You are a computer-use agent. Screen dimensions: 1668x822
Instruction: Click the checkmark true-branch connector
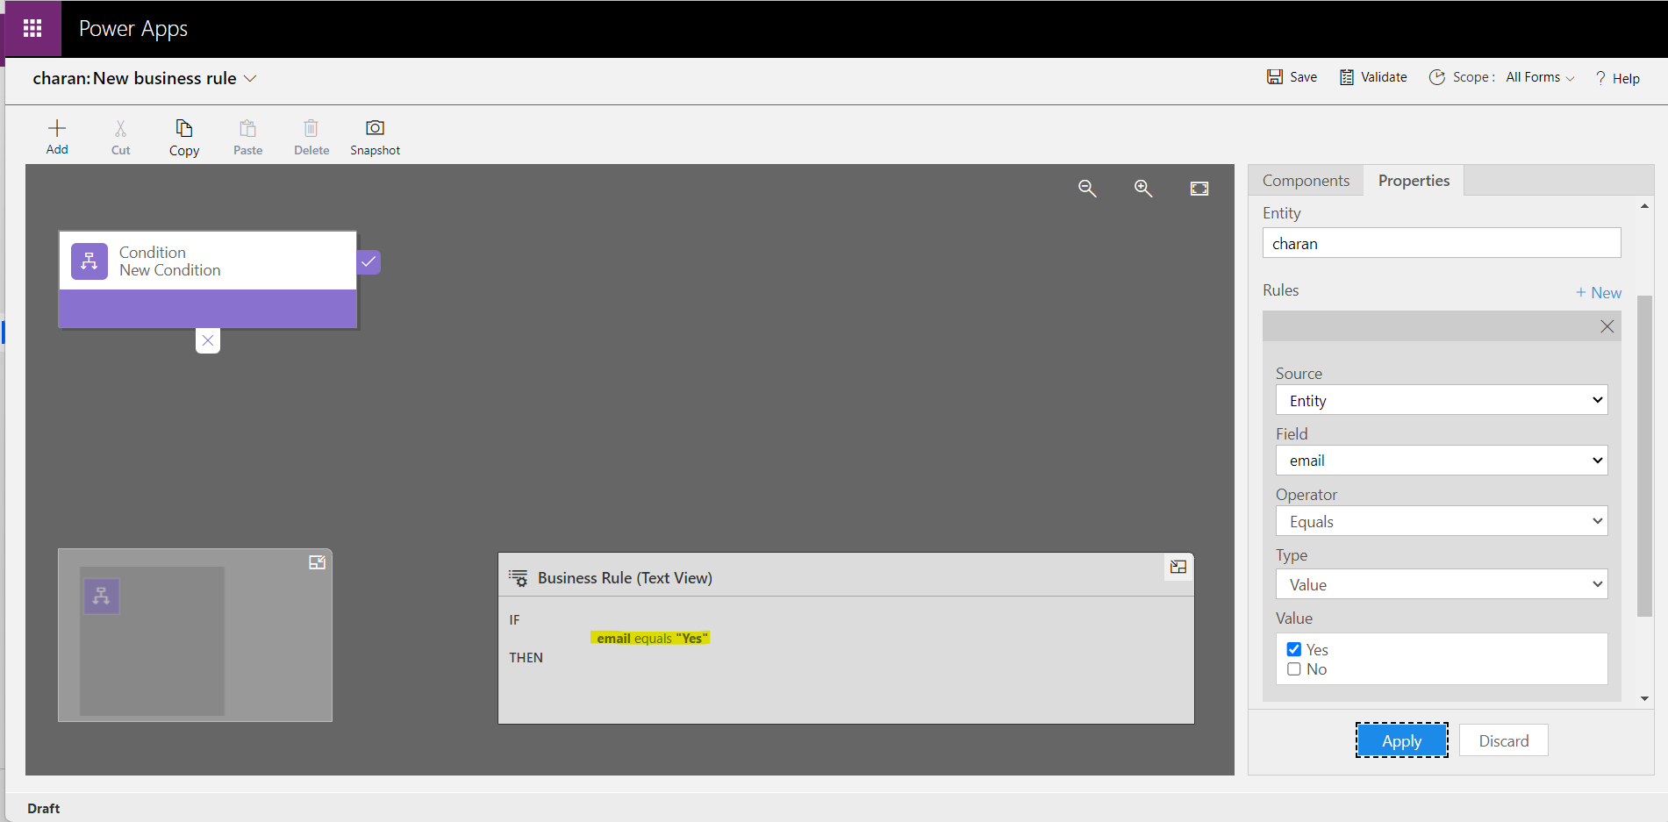[369, 261]
